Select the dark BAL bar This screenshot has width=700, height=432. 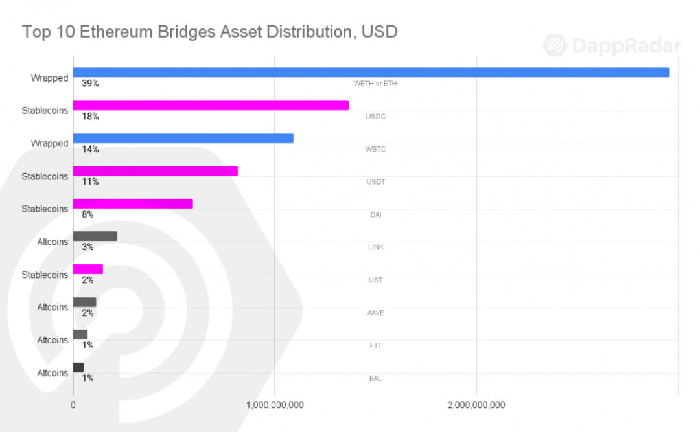tap(78, 367)
